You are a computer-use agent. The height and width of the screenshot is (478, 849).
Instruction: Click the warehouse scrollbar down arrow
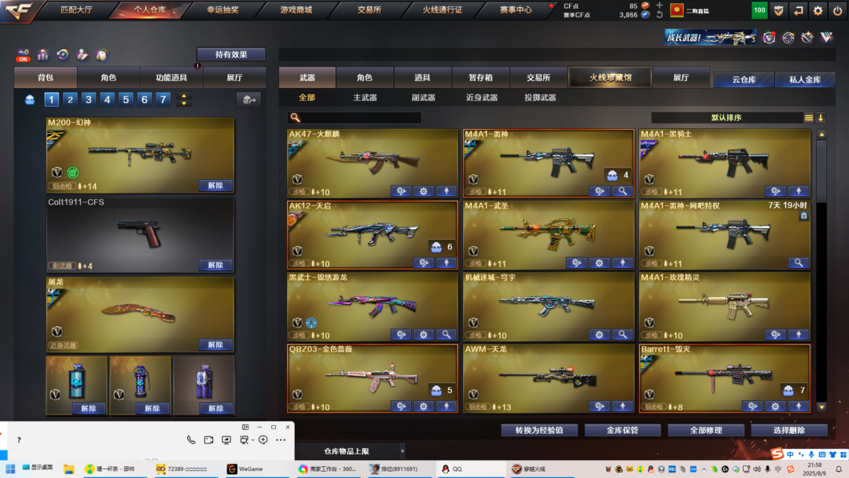point(821,407)
